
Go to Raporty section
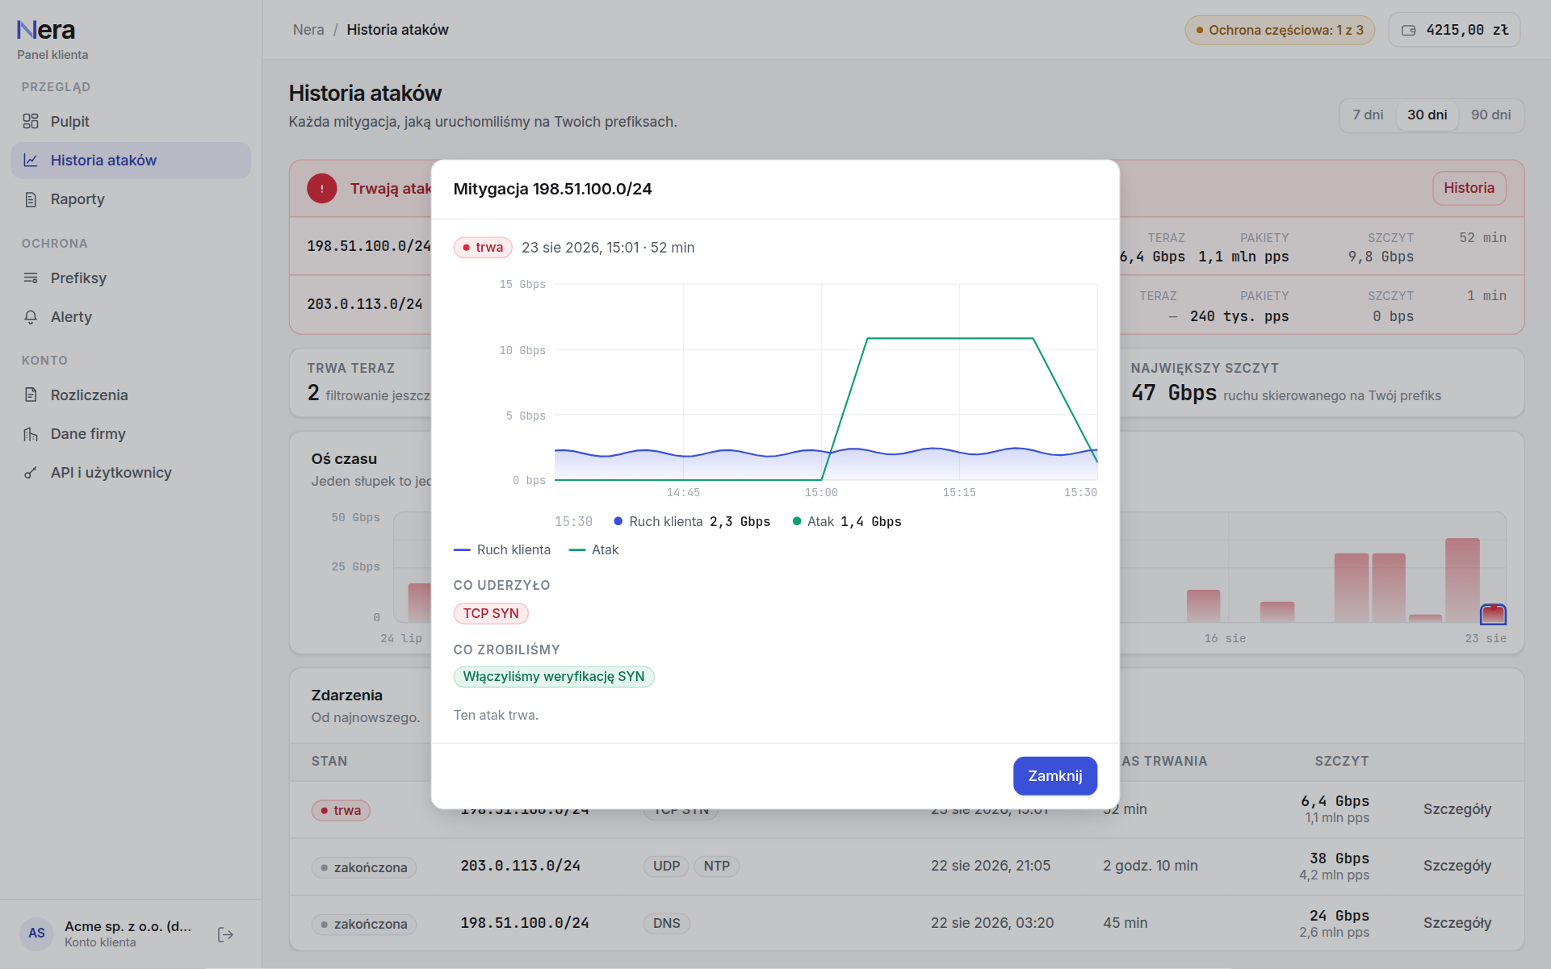click(131, 199)
